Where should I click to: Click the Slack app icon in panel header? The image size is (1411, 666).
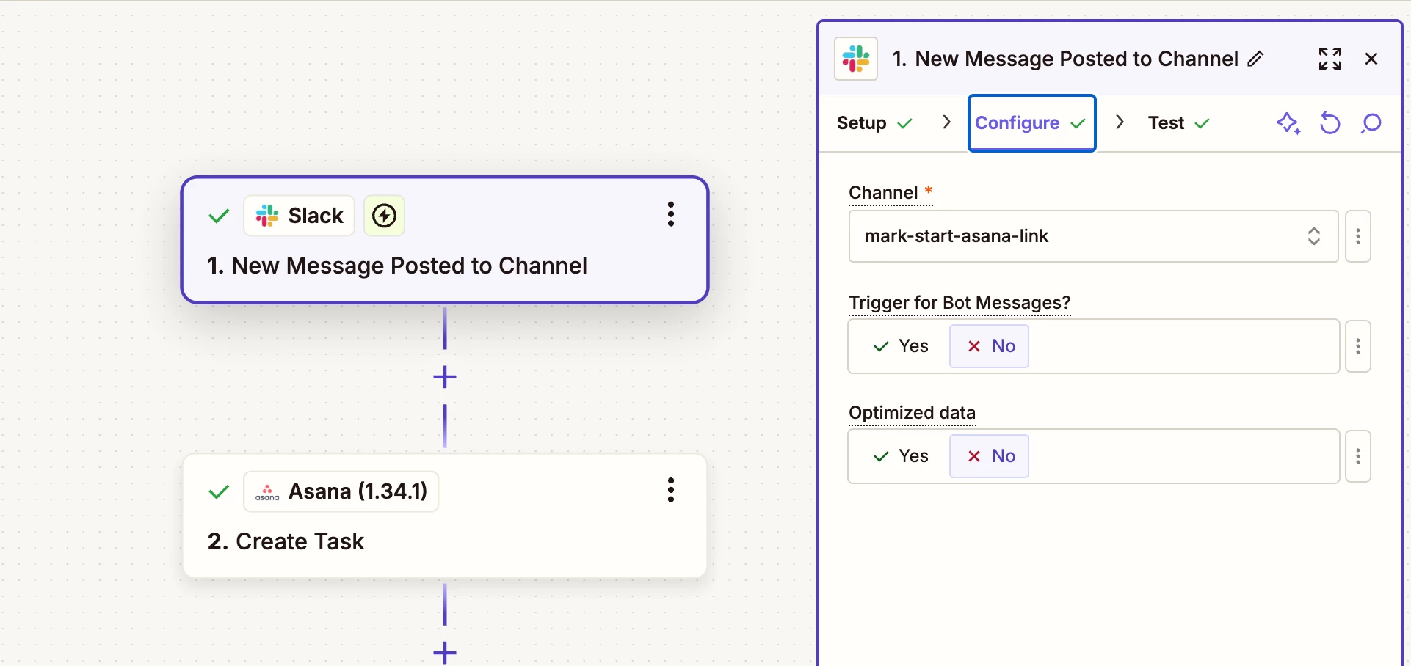[x=856, y=59]
